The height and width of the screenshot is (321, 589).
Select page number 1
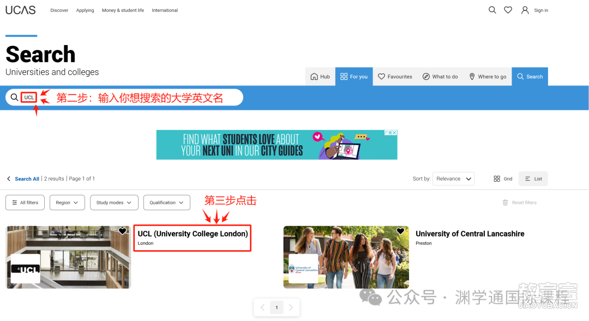click(277, 307)
